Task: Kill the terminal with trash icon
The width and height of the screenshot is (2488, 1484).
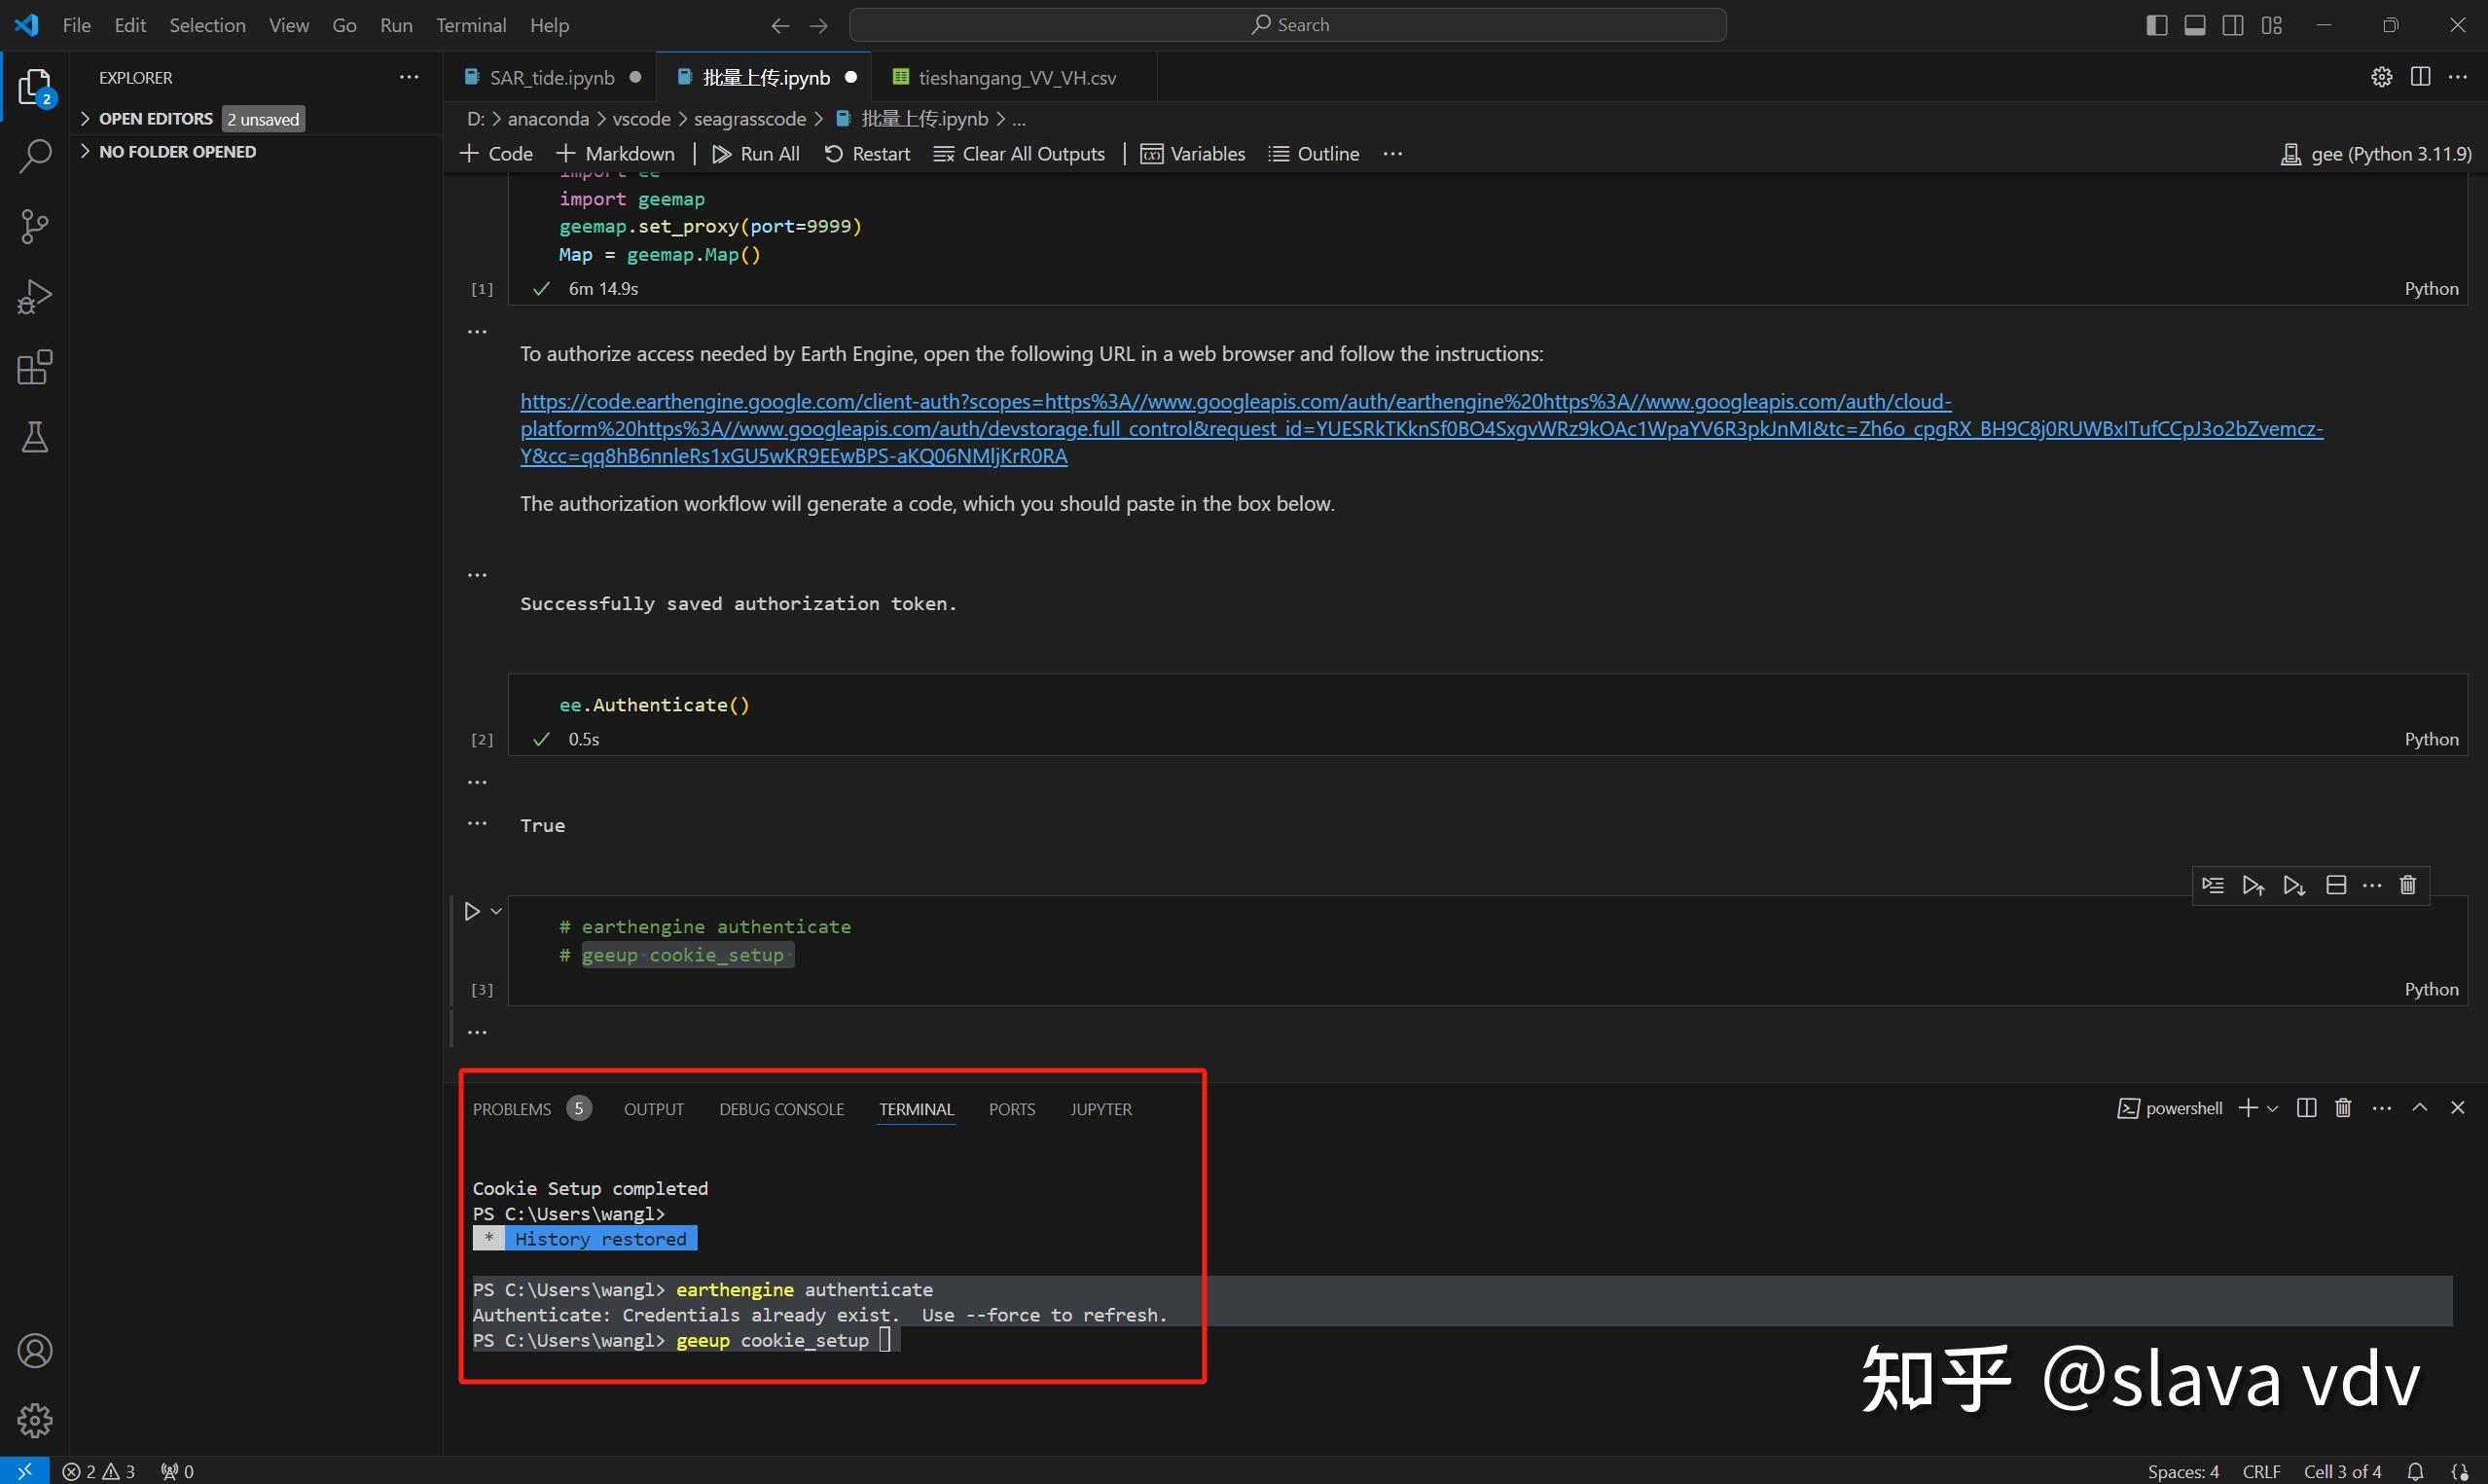Action: click(x=2343, y=1108)
